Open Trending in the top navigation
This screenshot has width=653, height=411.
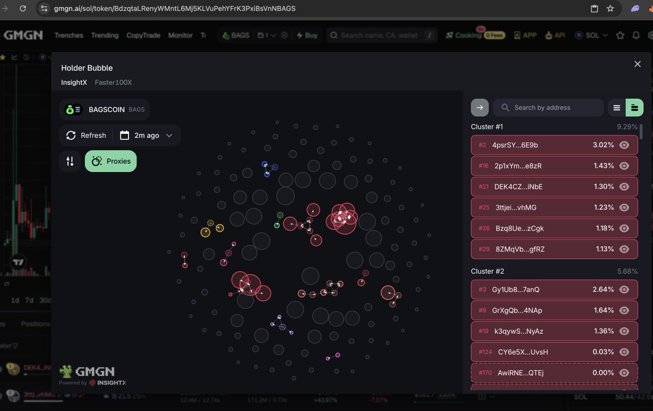[x=104, y=35]
